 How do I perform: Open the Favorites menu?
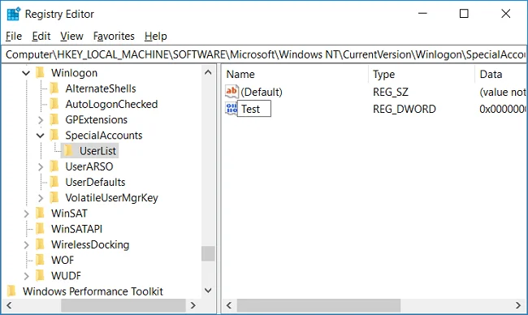point(114,36)
